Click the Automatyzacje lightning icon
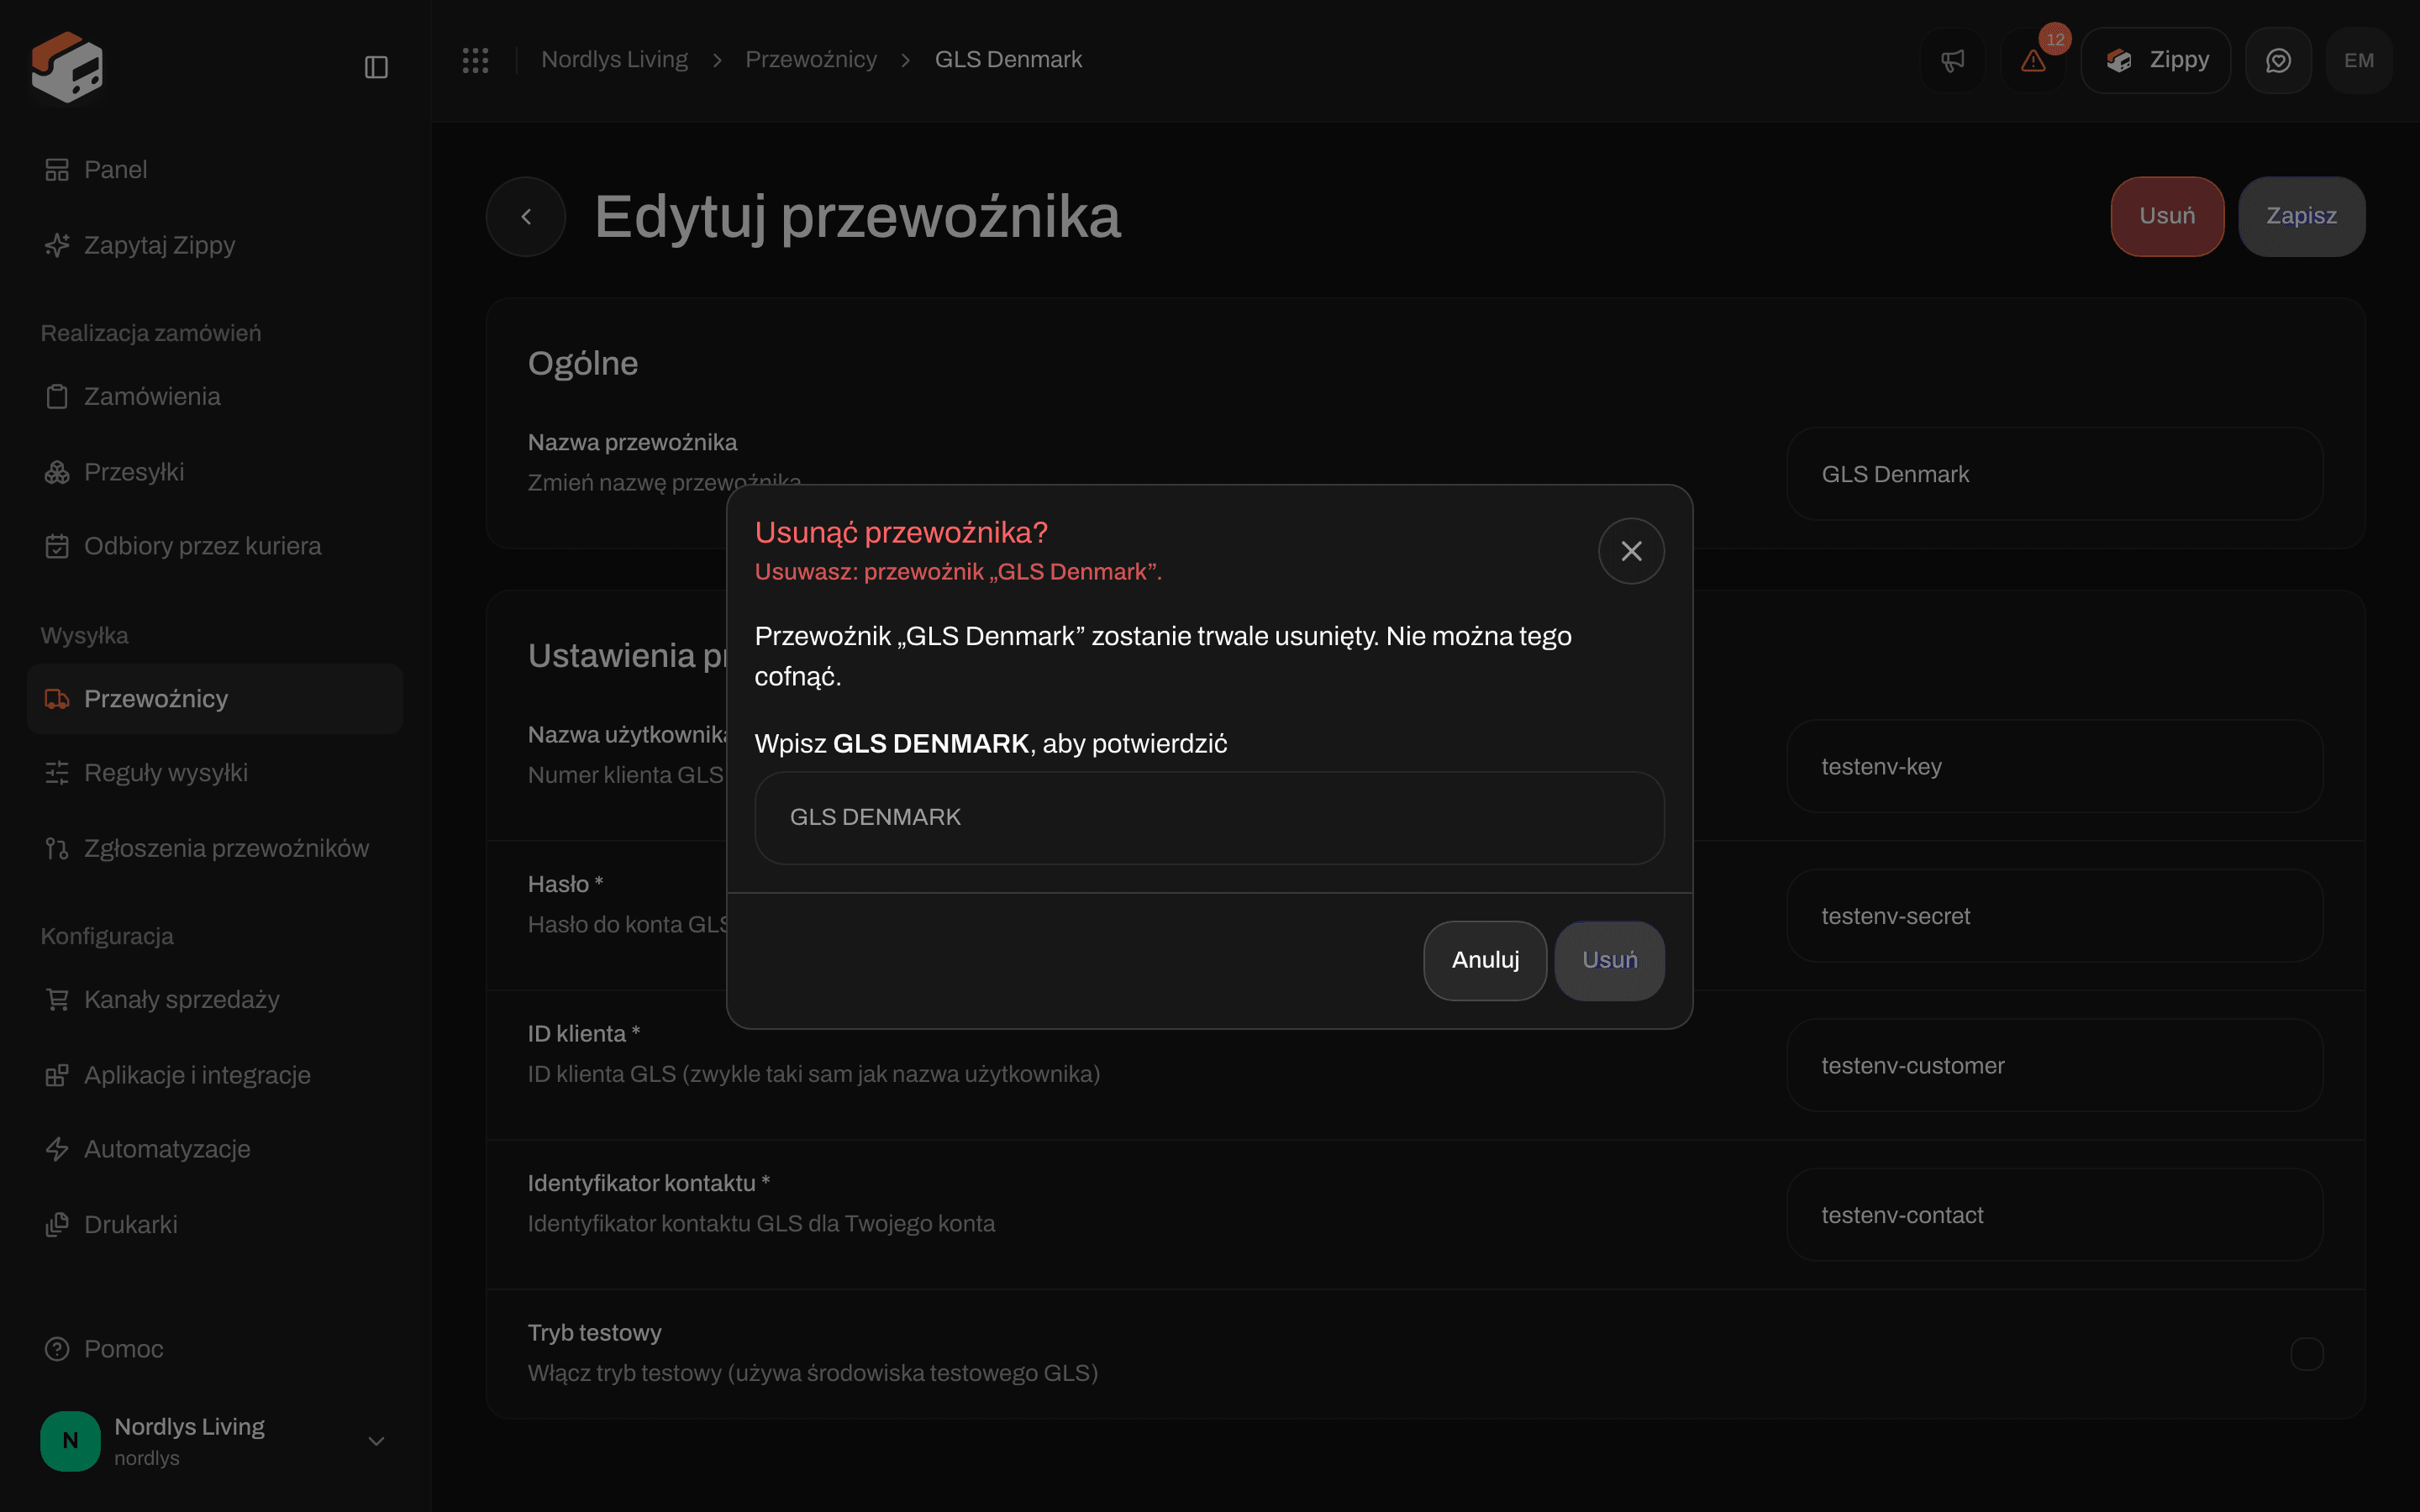Image resolution: width=2420 pixels, height=1512 pixels. [57, 1149]
